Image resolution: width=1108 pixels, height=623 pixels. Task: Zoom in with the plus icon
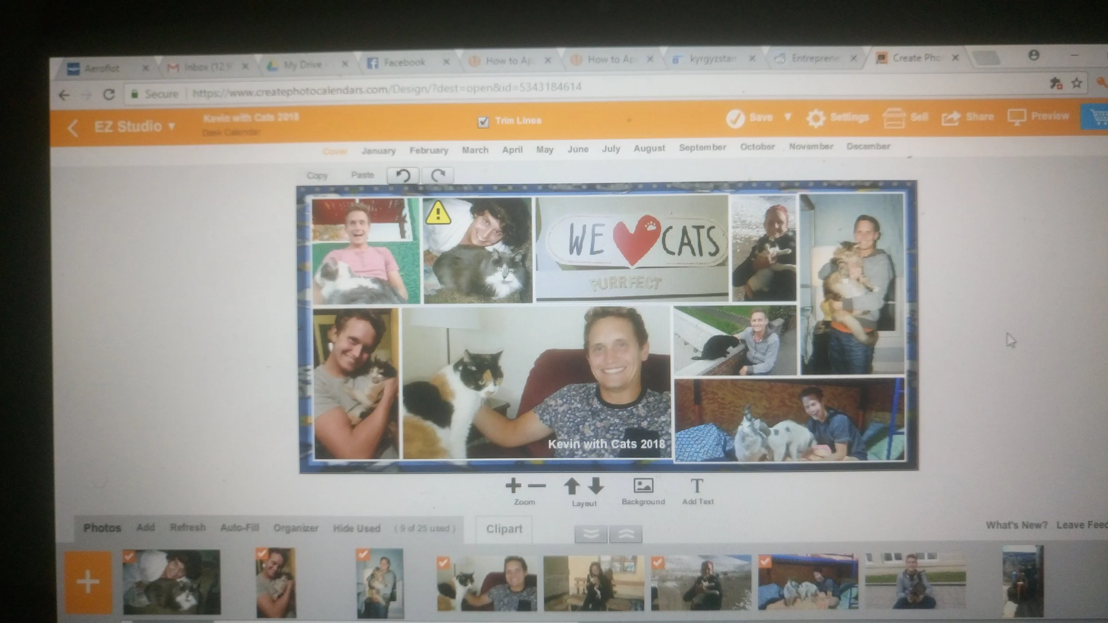[x=513, y=486]
